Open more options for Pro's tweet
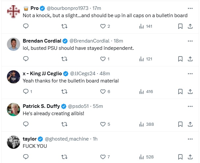200x163 pixels. point(190,8)
